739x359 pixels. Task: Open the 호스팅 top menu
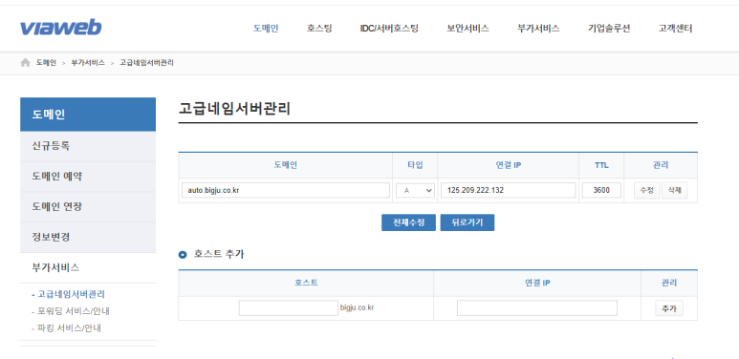319,29
